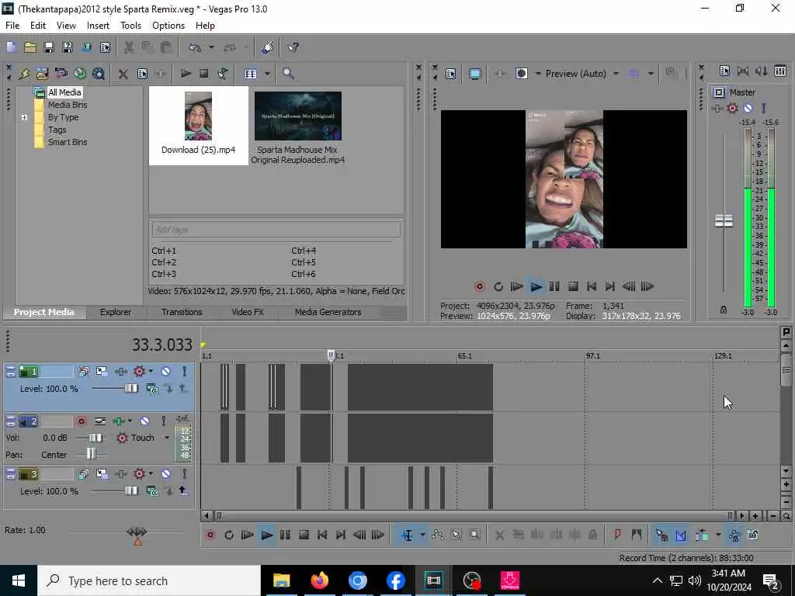
Task: Remove selected media with the X icon
Action: (x=123, y=74)
